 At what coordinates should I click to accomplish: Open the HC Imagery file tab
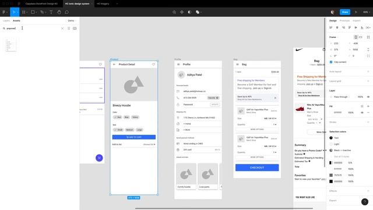coord(103,4)
